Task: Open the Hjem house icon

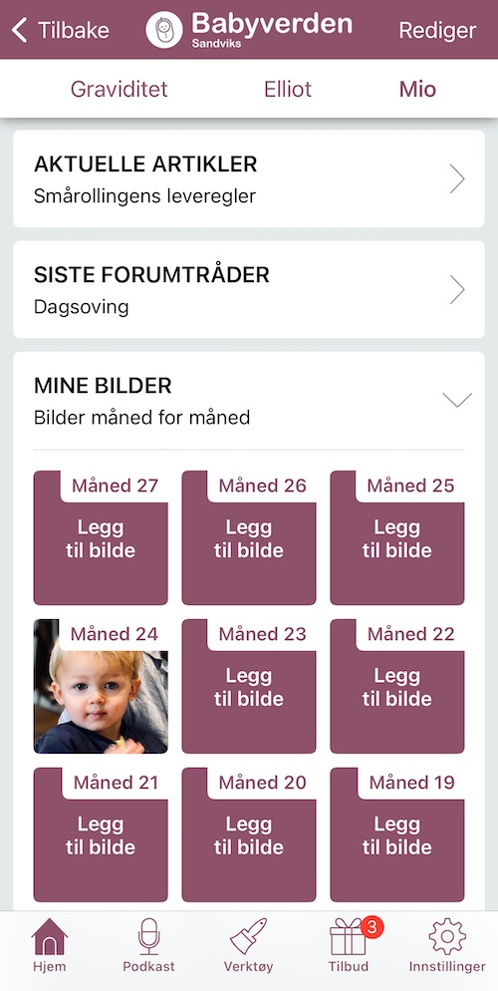Action: [x=49, y=936]
